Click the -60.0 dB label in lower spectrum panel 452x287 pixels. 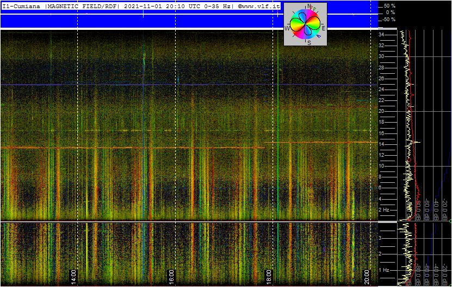[428, 275]
